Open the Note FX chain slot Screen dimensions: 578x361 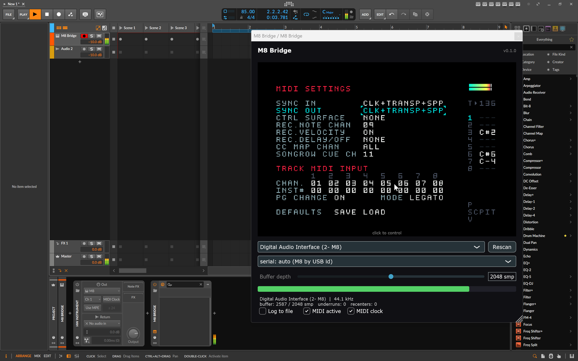(133, 286)
